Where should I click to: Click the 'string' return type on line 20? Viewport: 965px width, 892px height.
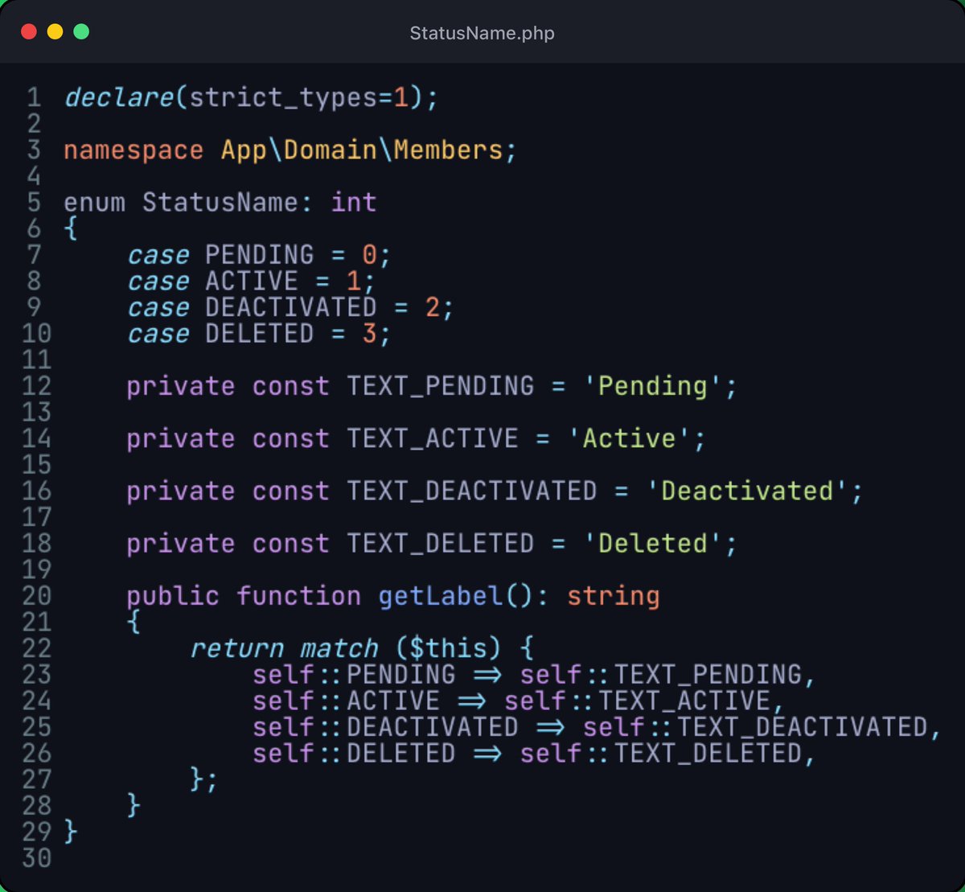(x=614, y=597)
